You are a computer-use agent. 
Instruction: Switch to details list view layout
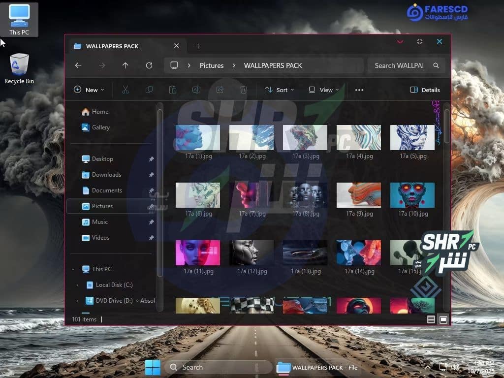(431, 319)
